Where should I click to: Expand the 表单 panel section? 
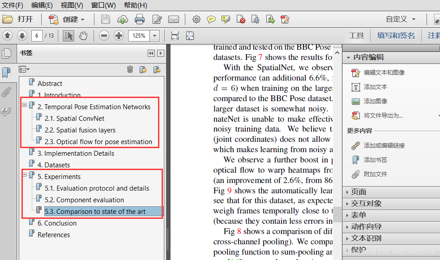[x=347, y=215]
